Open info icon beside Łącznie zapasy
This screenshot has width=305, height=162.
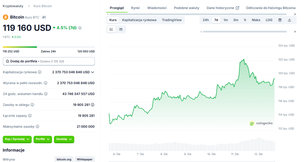[x=30, y=116]
